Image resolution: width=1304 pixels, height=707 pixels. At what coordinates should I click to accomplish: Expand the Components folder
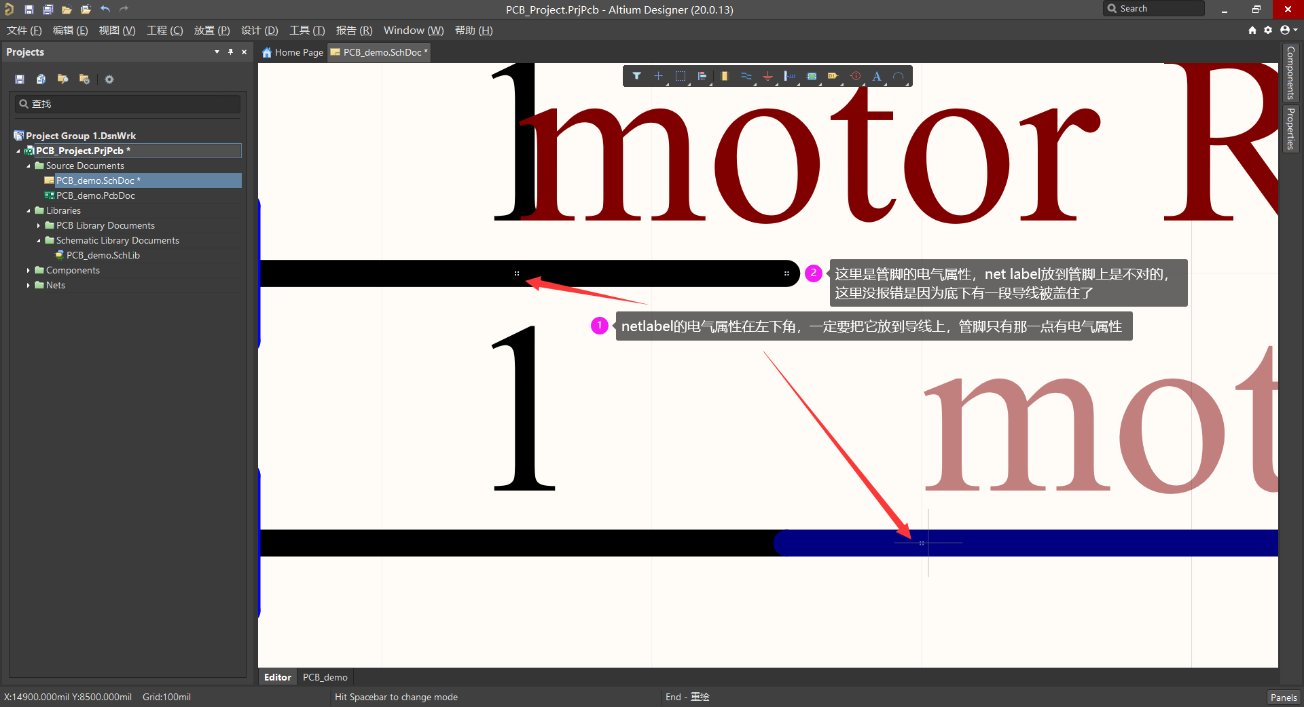[x=27, y=270]
